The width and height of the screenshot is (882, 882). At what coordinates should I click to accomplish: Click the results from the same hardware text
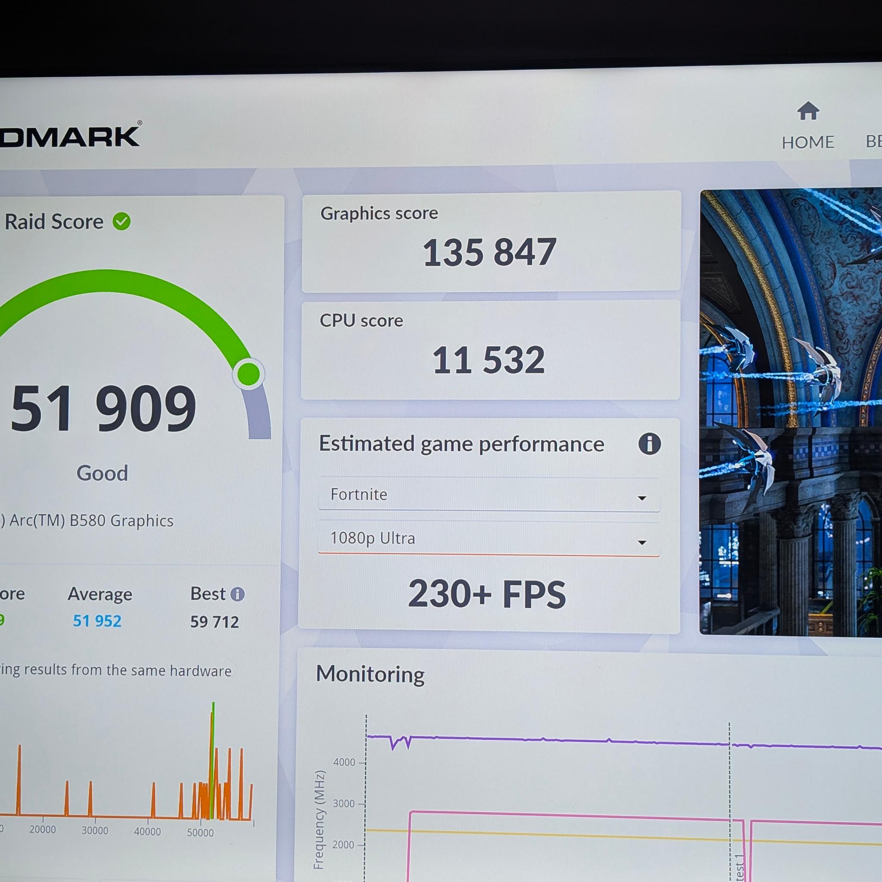(127, 670)
